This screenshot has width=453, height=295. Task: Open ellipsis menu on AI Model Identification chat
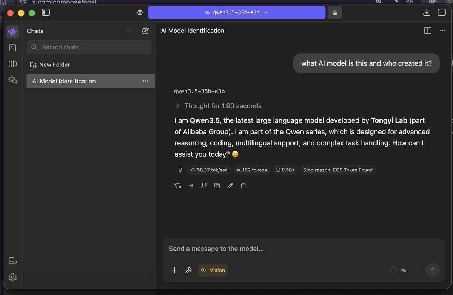(x=145, y=81)
